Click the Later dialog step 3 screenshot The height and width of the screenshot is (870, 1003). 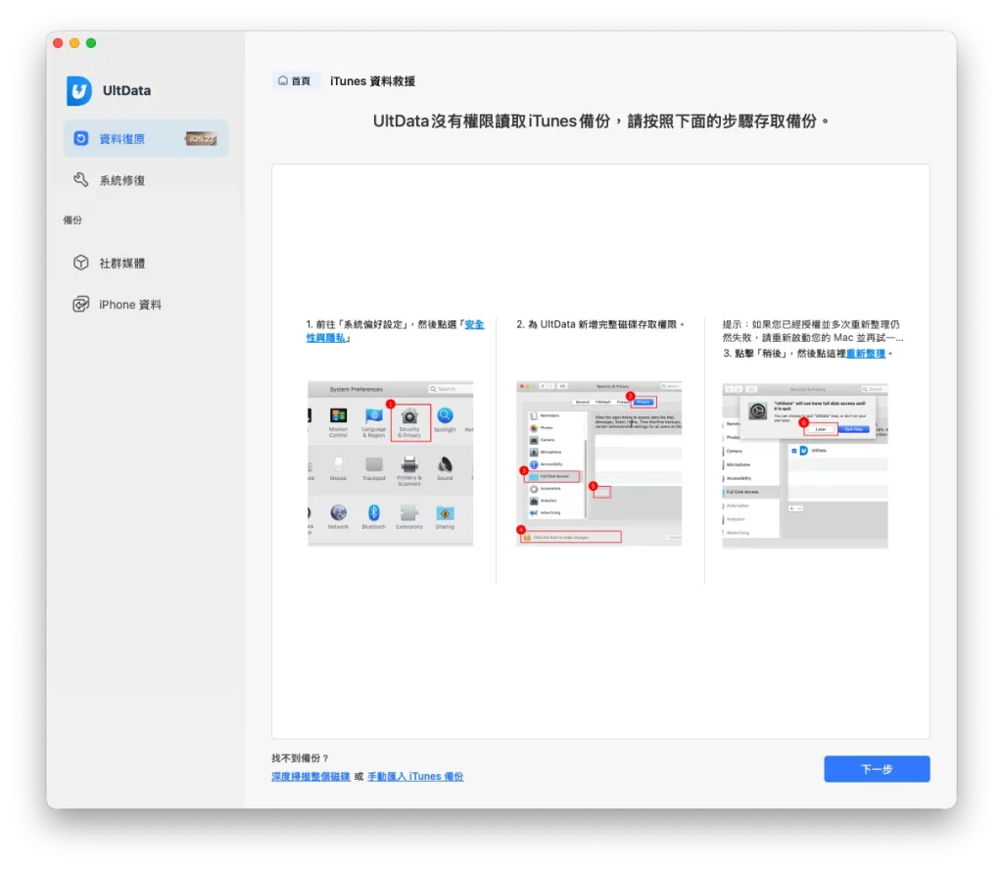805,465
